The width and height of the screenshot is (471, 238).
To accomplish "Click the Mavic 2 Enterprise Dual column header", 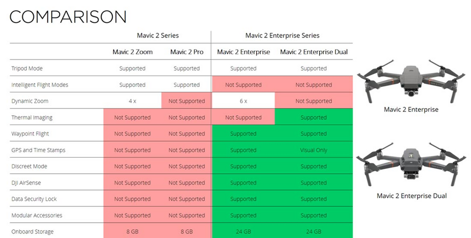I will 314,52.
